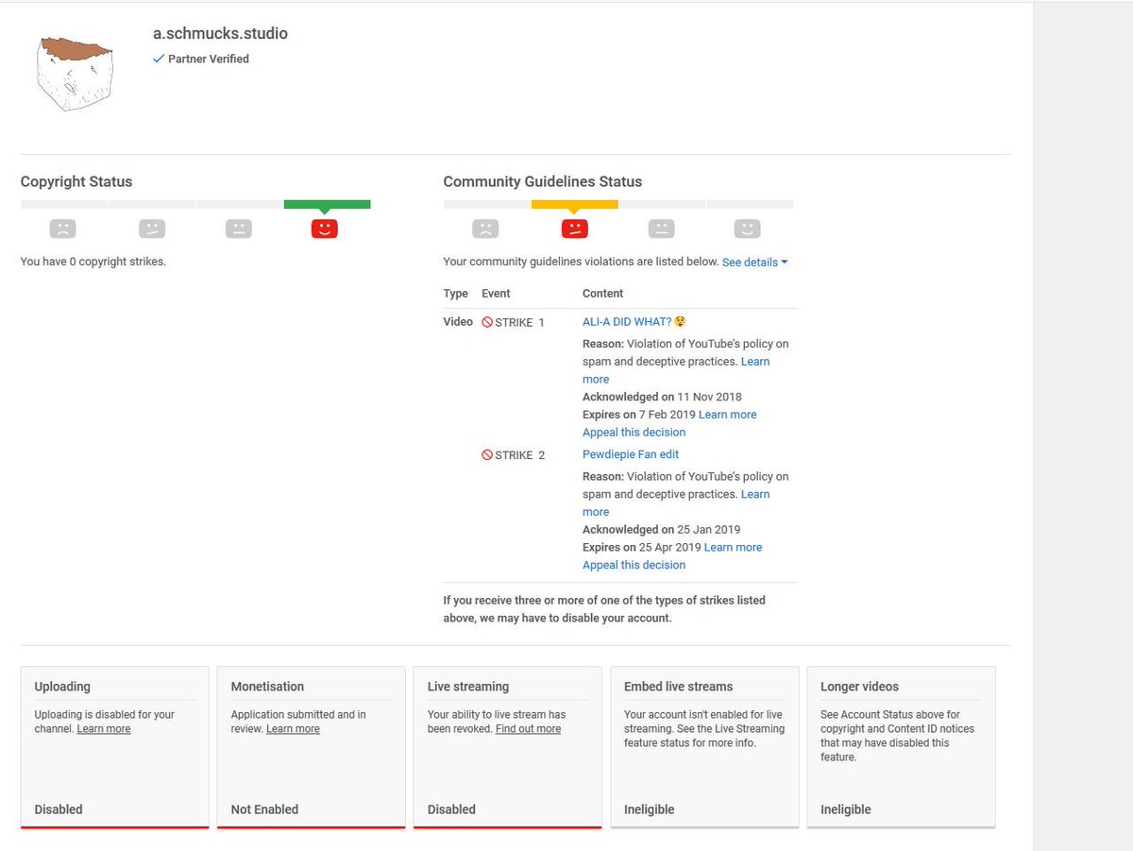Image resolution: width=1133 pixels, height=851 pixels.
Task: Click the a.schmucks.studio channel name
Action: (x=221, y=33)
